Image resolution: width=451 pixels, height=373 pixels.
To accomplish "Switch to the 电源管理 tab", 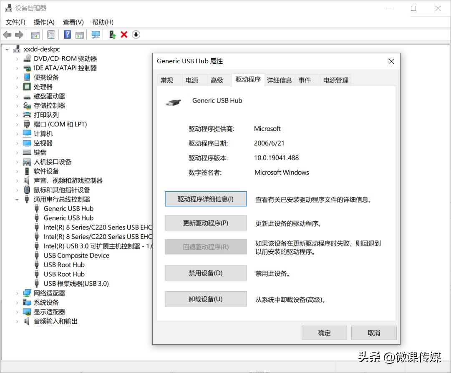I will (x=335, y=80).
